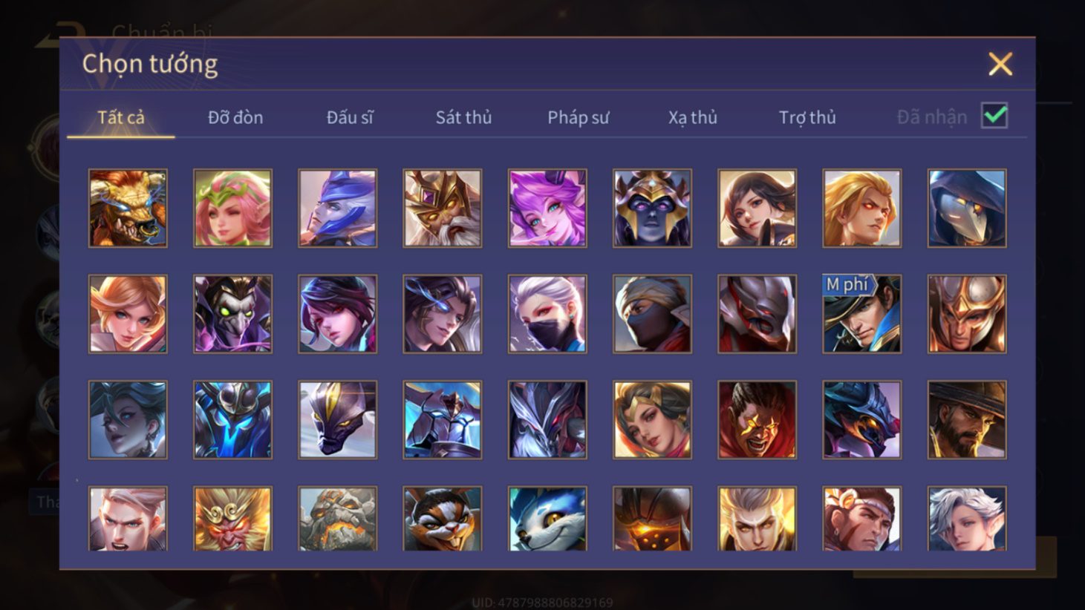Select the blue and white wolf hero
The width and height of the screenshot is (1085, 610).
click(x=547, y=519)
